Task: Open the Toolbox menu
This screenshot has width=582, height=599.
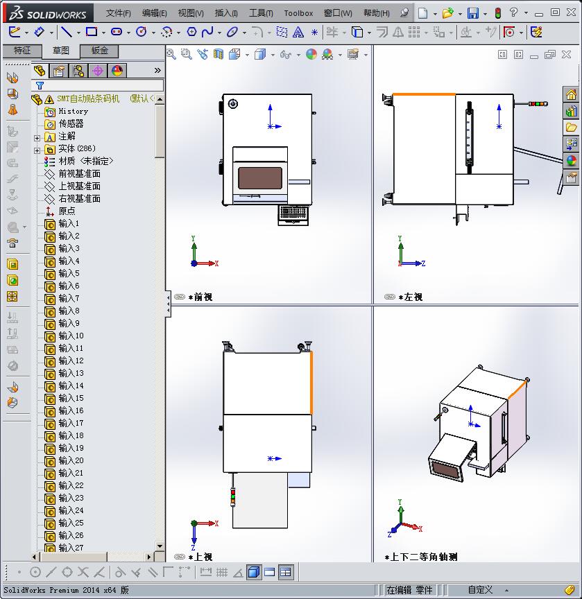Action: 298,13
